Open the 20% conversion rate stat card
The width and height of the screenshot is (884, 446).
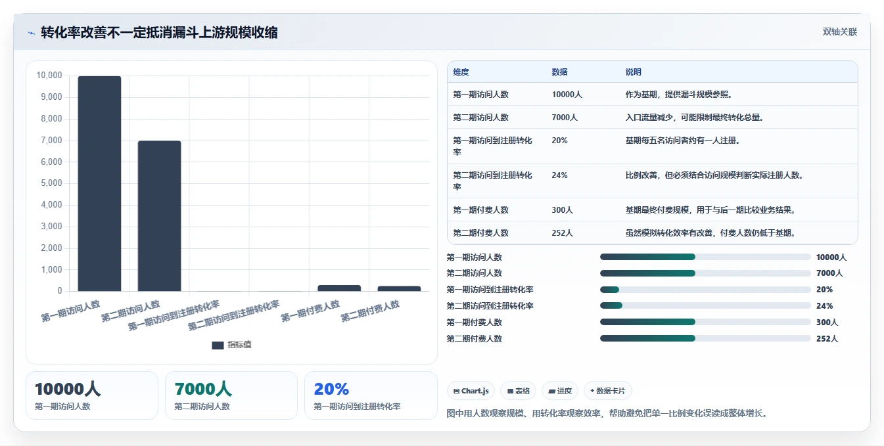pyautogui.click(x=371, y=395)
